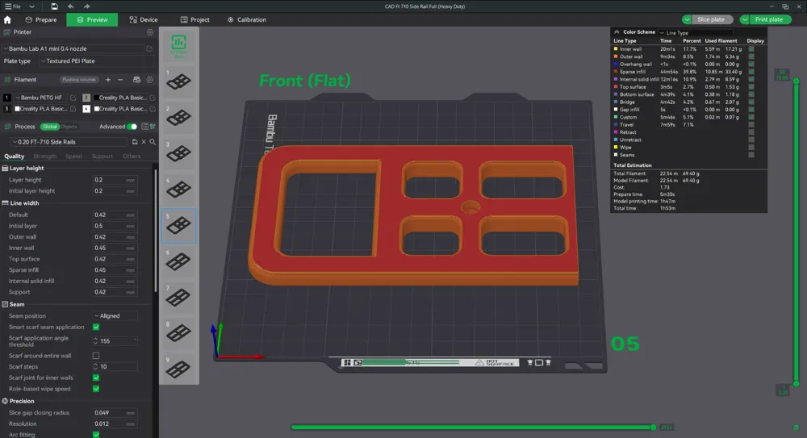Open Bambu PETG HF filament dropdown
The height and width of the screenshot is (438, 807).
tap(40, 98)
